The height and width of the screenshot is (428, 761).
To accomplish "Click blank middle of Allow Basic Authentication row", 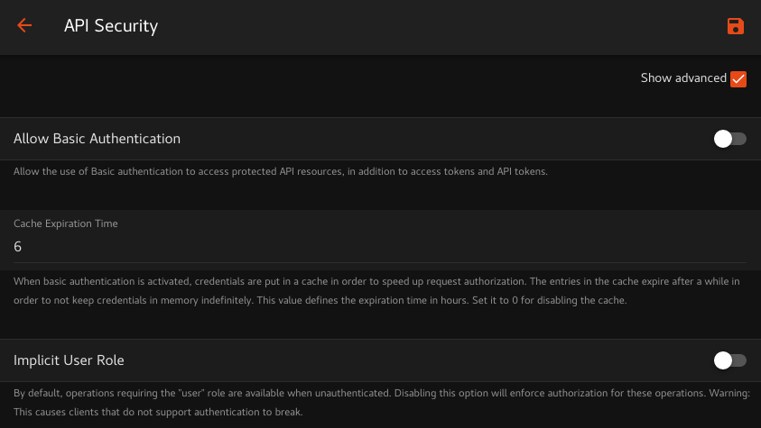I will pyautogui.click(x=433, y=139).
